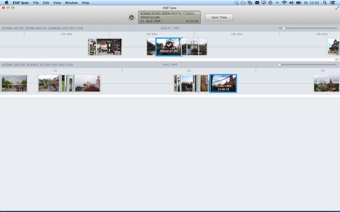The width and height of the screenshot is (340, 212).
Task: Open the EXIF Sync application menu
Action: click(x=21, y=3)
